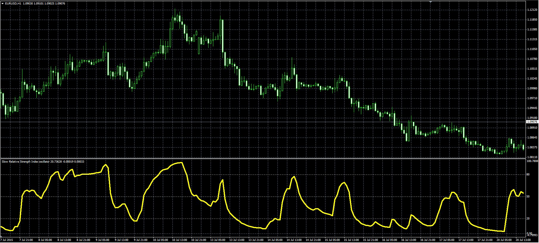Click the current price label 1.09076
This screenshot has width=539, height=243.
[532, 122]
